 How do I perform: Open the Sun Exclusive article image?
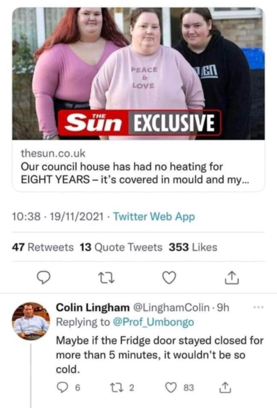[138, 73]
